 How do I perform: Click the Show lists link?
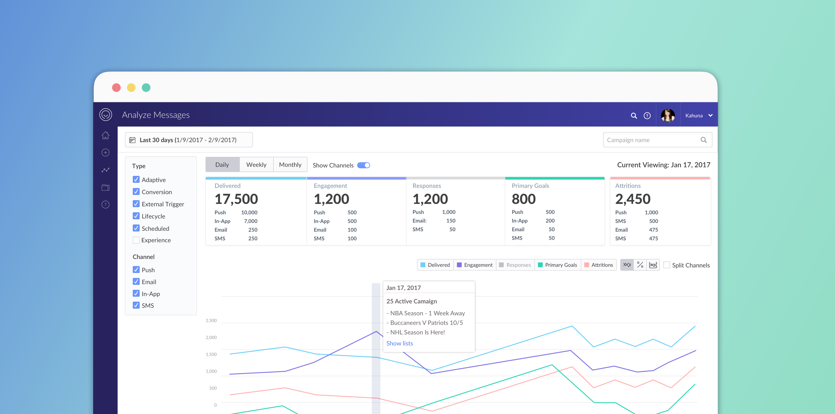point(399,343)
